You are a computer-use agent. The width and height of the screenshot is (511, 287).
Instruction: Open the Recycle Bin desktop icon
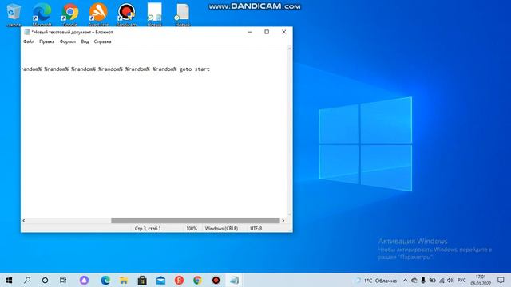click(14, 14)
